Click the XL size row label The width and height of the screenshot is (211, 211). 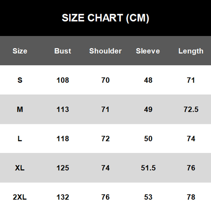20,168
